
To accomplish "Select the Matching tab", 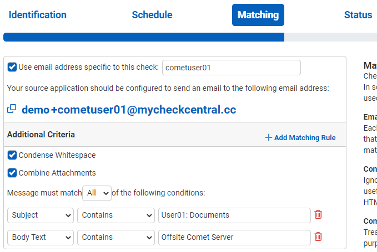I will click(x=258, y=15).
